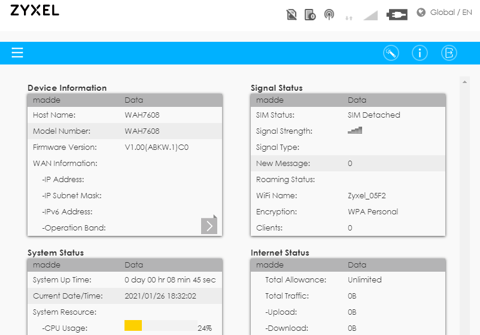Viewport: 480px width, 335px height.
Task: Click the SMS message counter icon
Action: (x=310, y=14)
